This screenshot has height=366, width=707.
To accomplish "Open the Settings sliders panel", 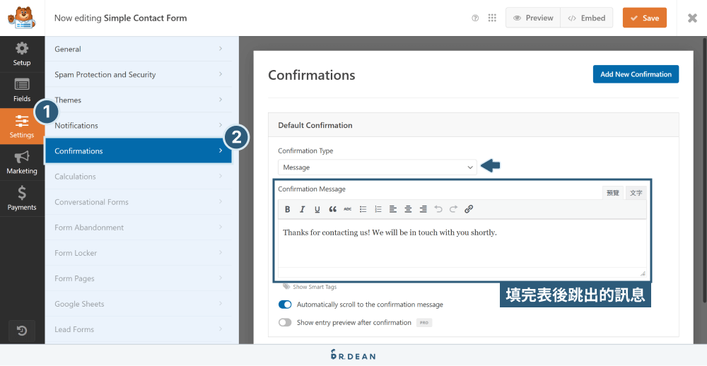I will [x=22, y=126].
